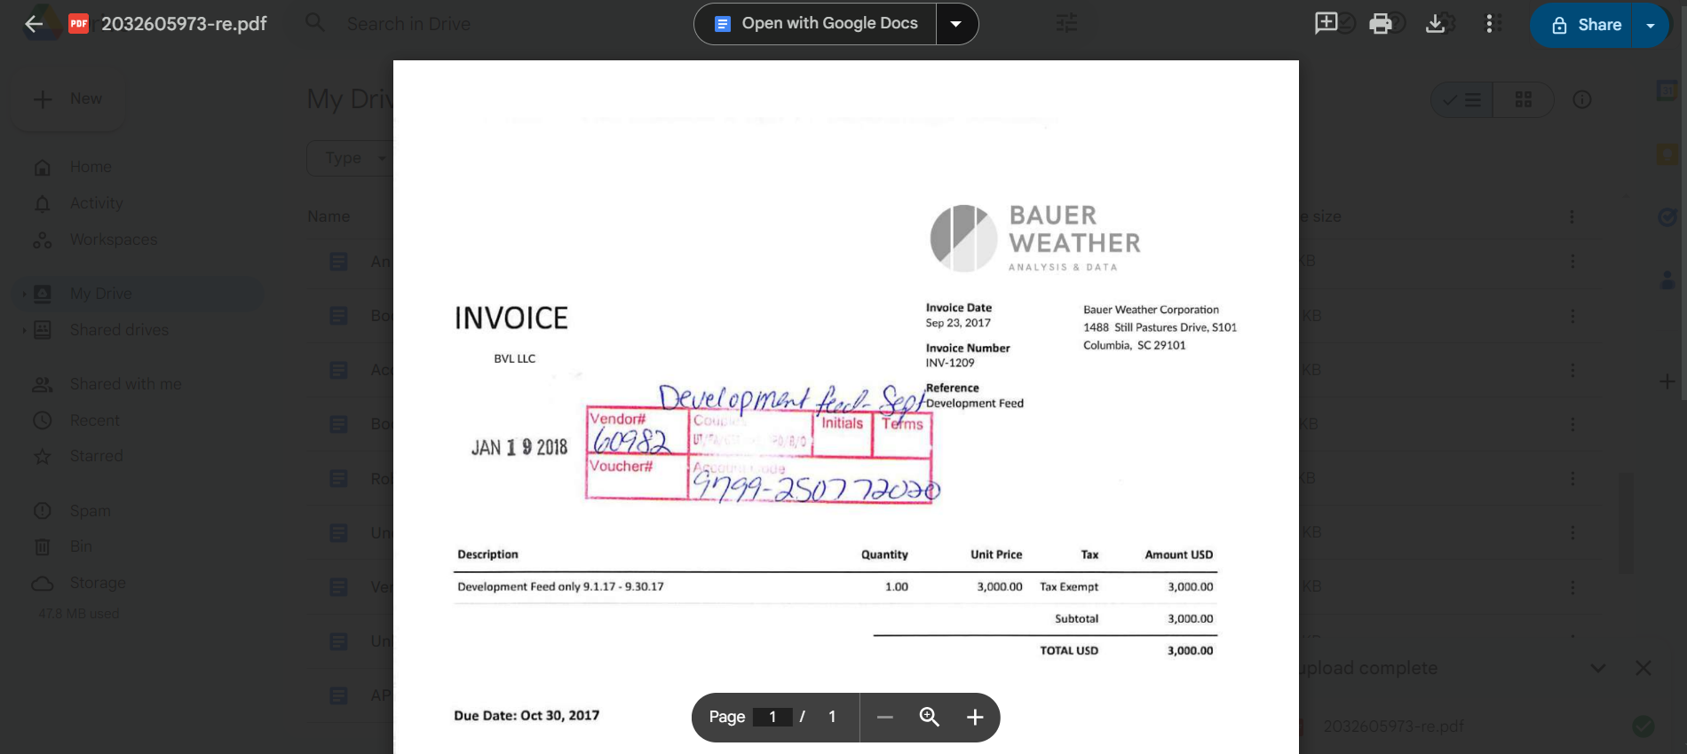Open with Google Docs button
The width and height of the screenshot is (1687, 754).
[815, 24]
